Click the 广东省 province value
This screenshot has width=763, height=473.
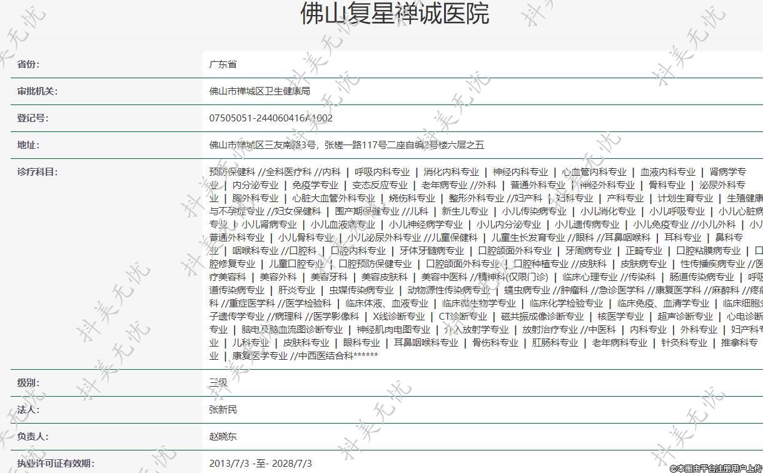coord(223,64)
